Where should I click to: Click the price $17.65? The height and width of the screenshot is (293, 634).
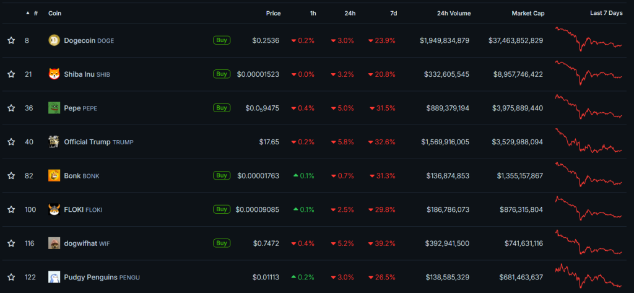point(269,142)
